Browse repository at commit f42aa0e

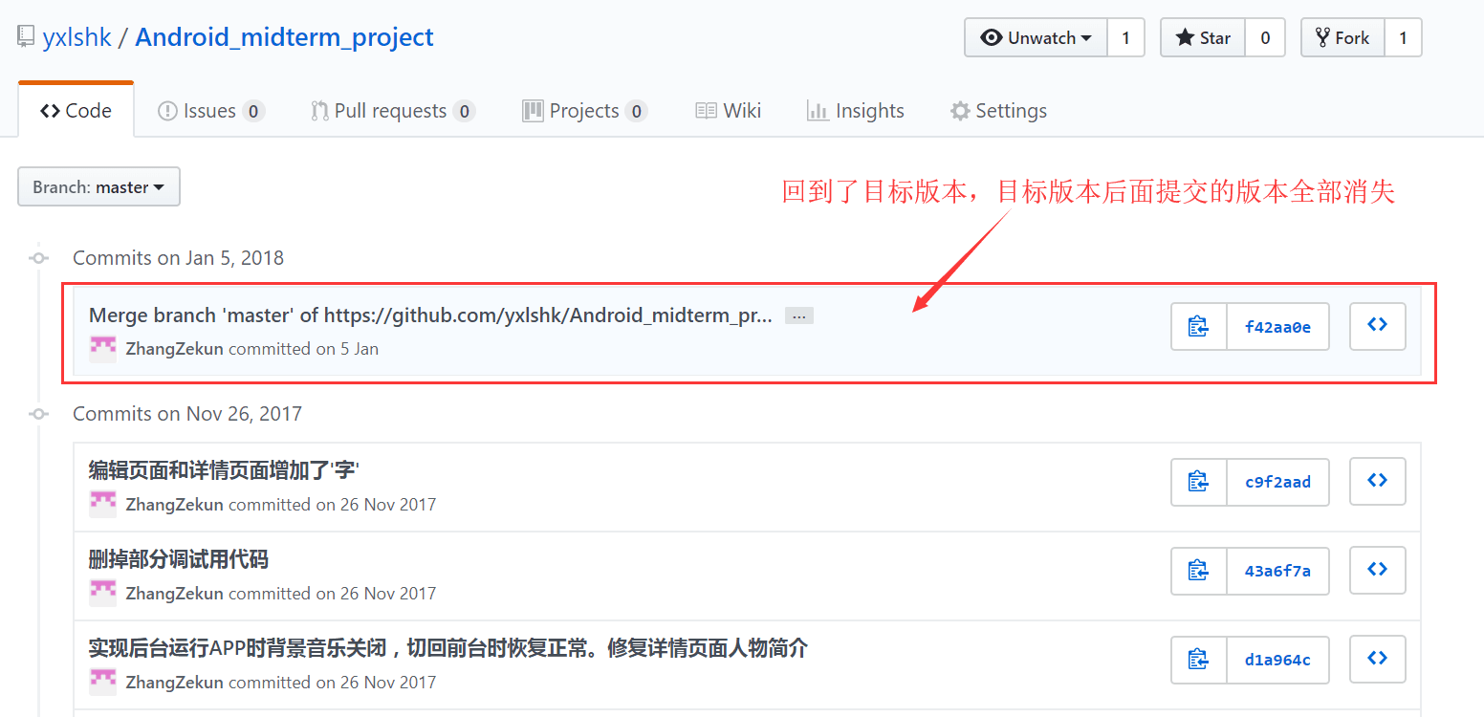(x=1377, y=326)
